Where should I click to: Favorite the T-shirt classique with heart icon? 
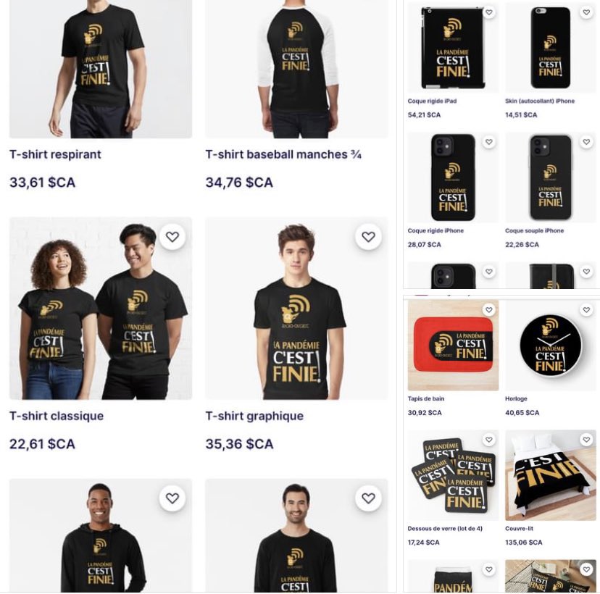172,237
